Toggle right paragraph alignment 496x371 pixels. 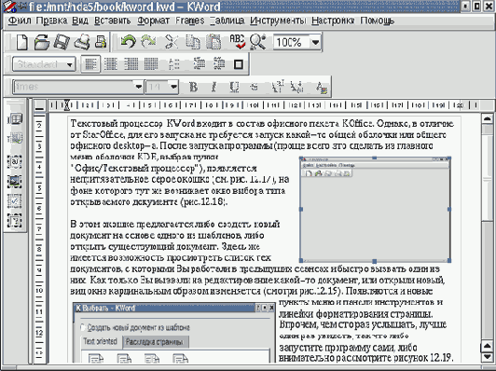coord(131,64)
